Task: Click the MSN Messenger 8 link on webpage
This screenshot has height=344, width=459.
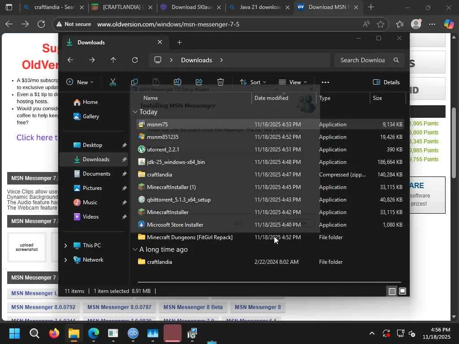Action: click(x=258, y=307)
